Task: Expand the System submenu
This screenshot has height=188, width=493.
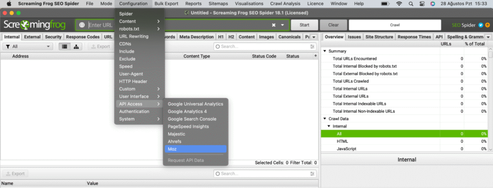Action: pos(139,119)
